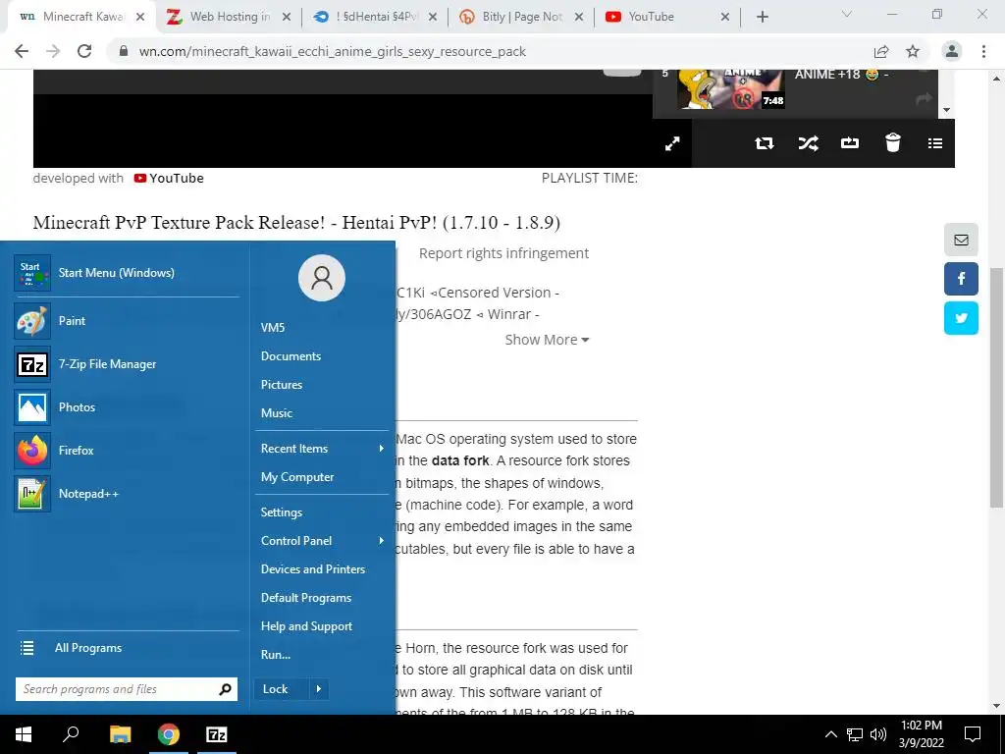Click Report rights infringement link
Image resolution: width=1005 pixels, height=754 pixels.
[503, 253]
